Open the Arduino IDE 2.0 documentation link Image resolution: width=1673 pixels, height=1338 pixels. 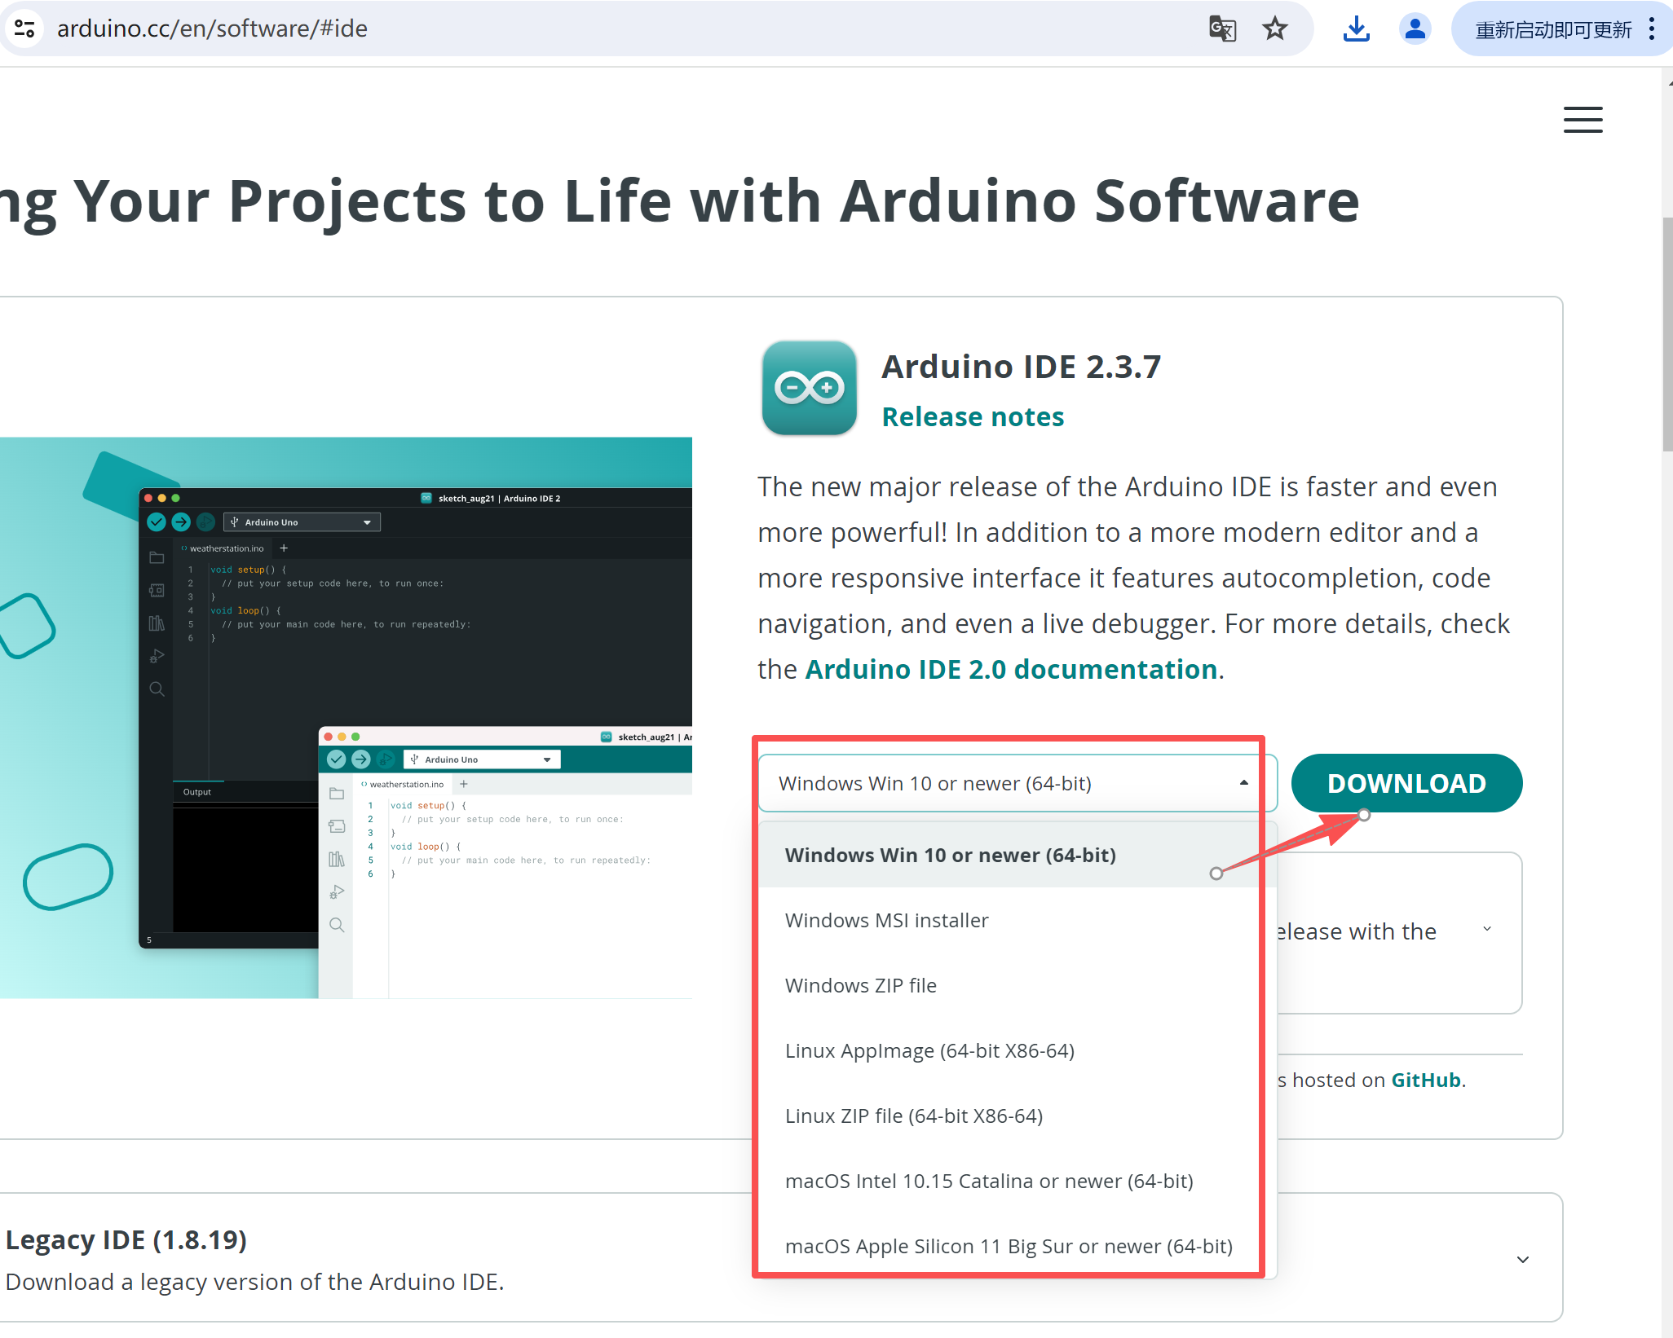pyautogui.click(x=1011, y=669)
